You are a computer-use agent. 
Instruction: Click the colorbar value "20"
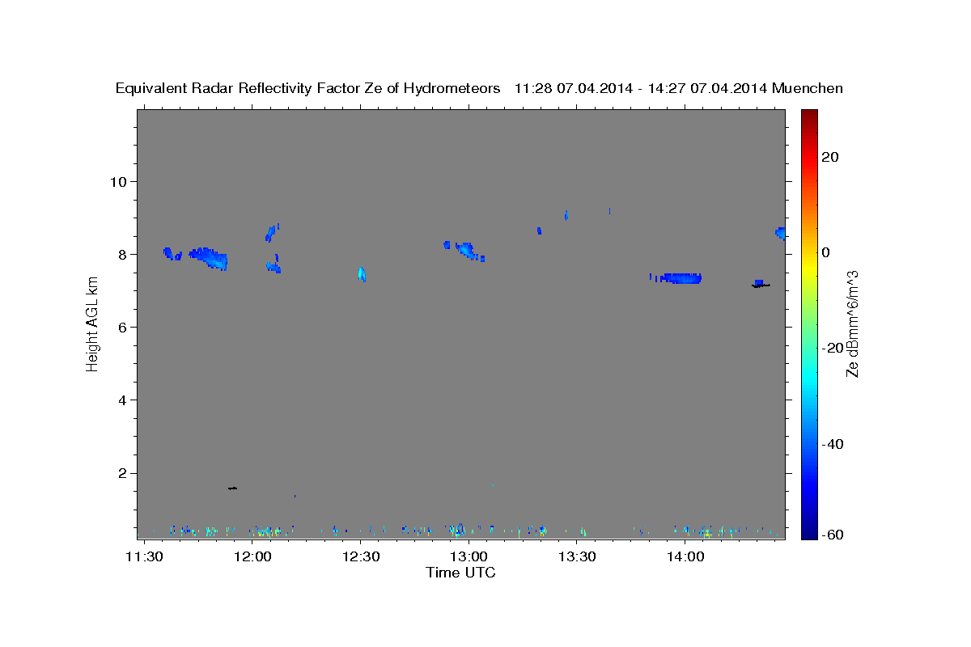[x=829, y=157]
